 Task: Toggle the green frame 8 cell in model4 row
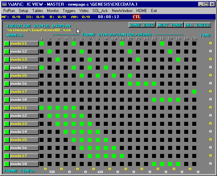[x=98, y=131]
